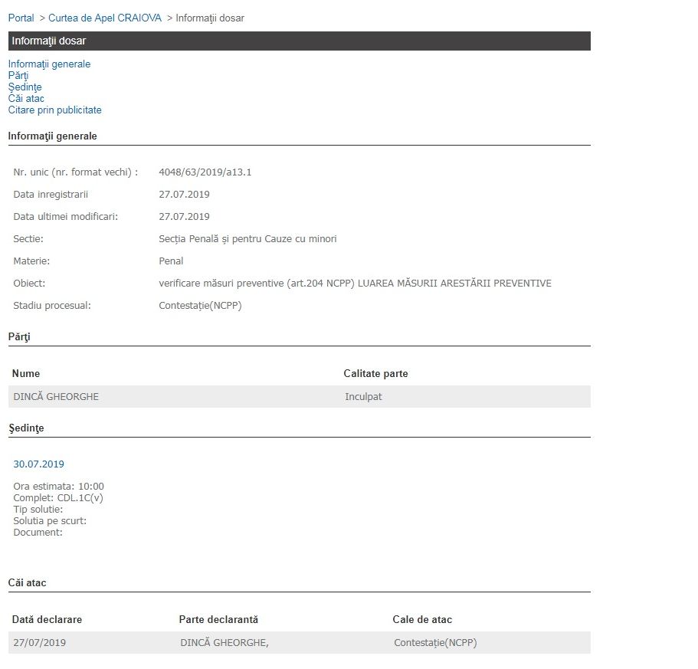
Task: Click the Dată declarare column header
Action: coord(47,620)
